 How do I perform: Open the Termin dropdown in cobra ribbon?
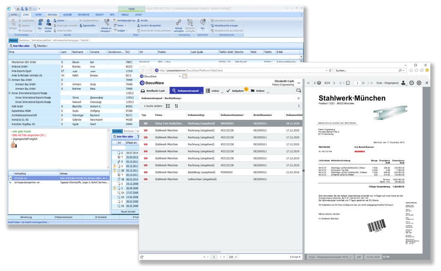(120, 26)
